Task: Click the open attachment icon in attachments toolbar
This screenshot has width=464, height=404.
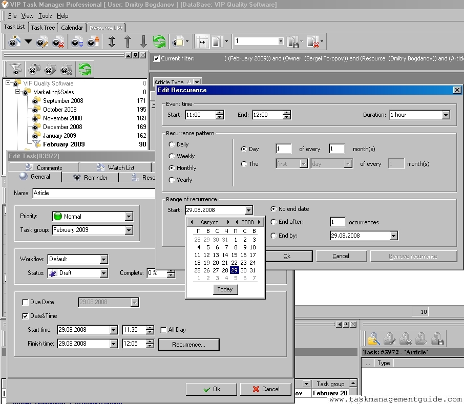Action: point(421,339)
